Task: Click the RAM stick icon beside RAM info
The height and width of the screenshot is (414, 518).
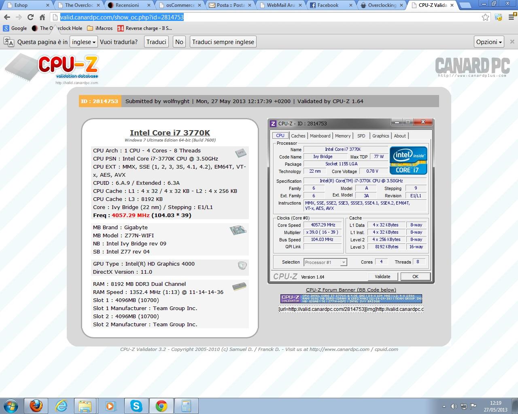Action: coord(239,287)
